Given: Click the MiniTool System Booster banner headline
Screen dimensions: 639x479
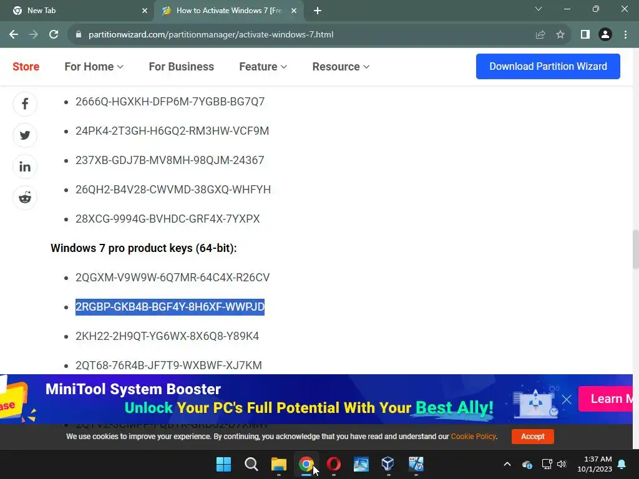Looking at the screenshot, I should click(133, 389).
